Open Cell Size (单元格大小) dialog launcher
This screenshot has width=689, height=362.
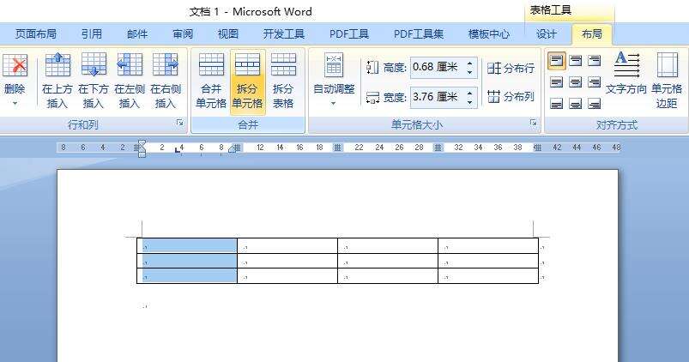(534, 124)
